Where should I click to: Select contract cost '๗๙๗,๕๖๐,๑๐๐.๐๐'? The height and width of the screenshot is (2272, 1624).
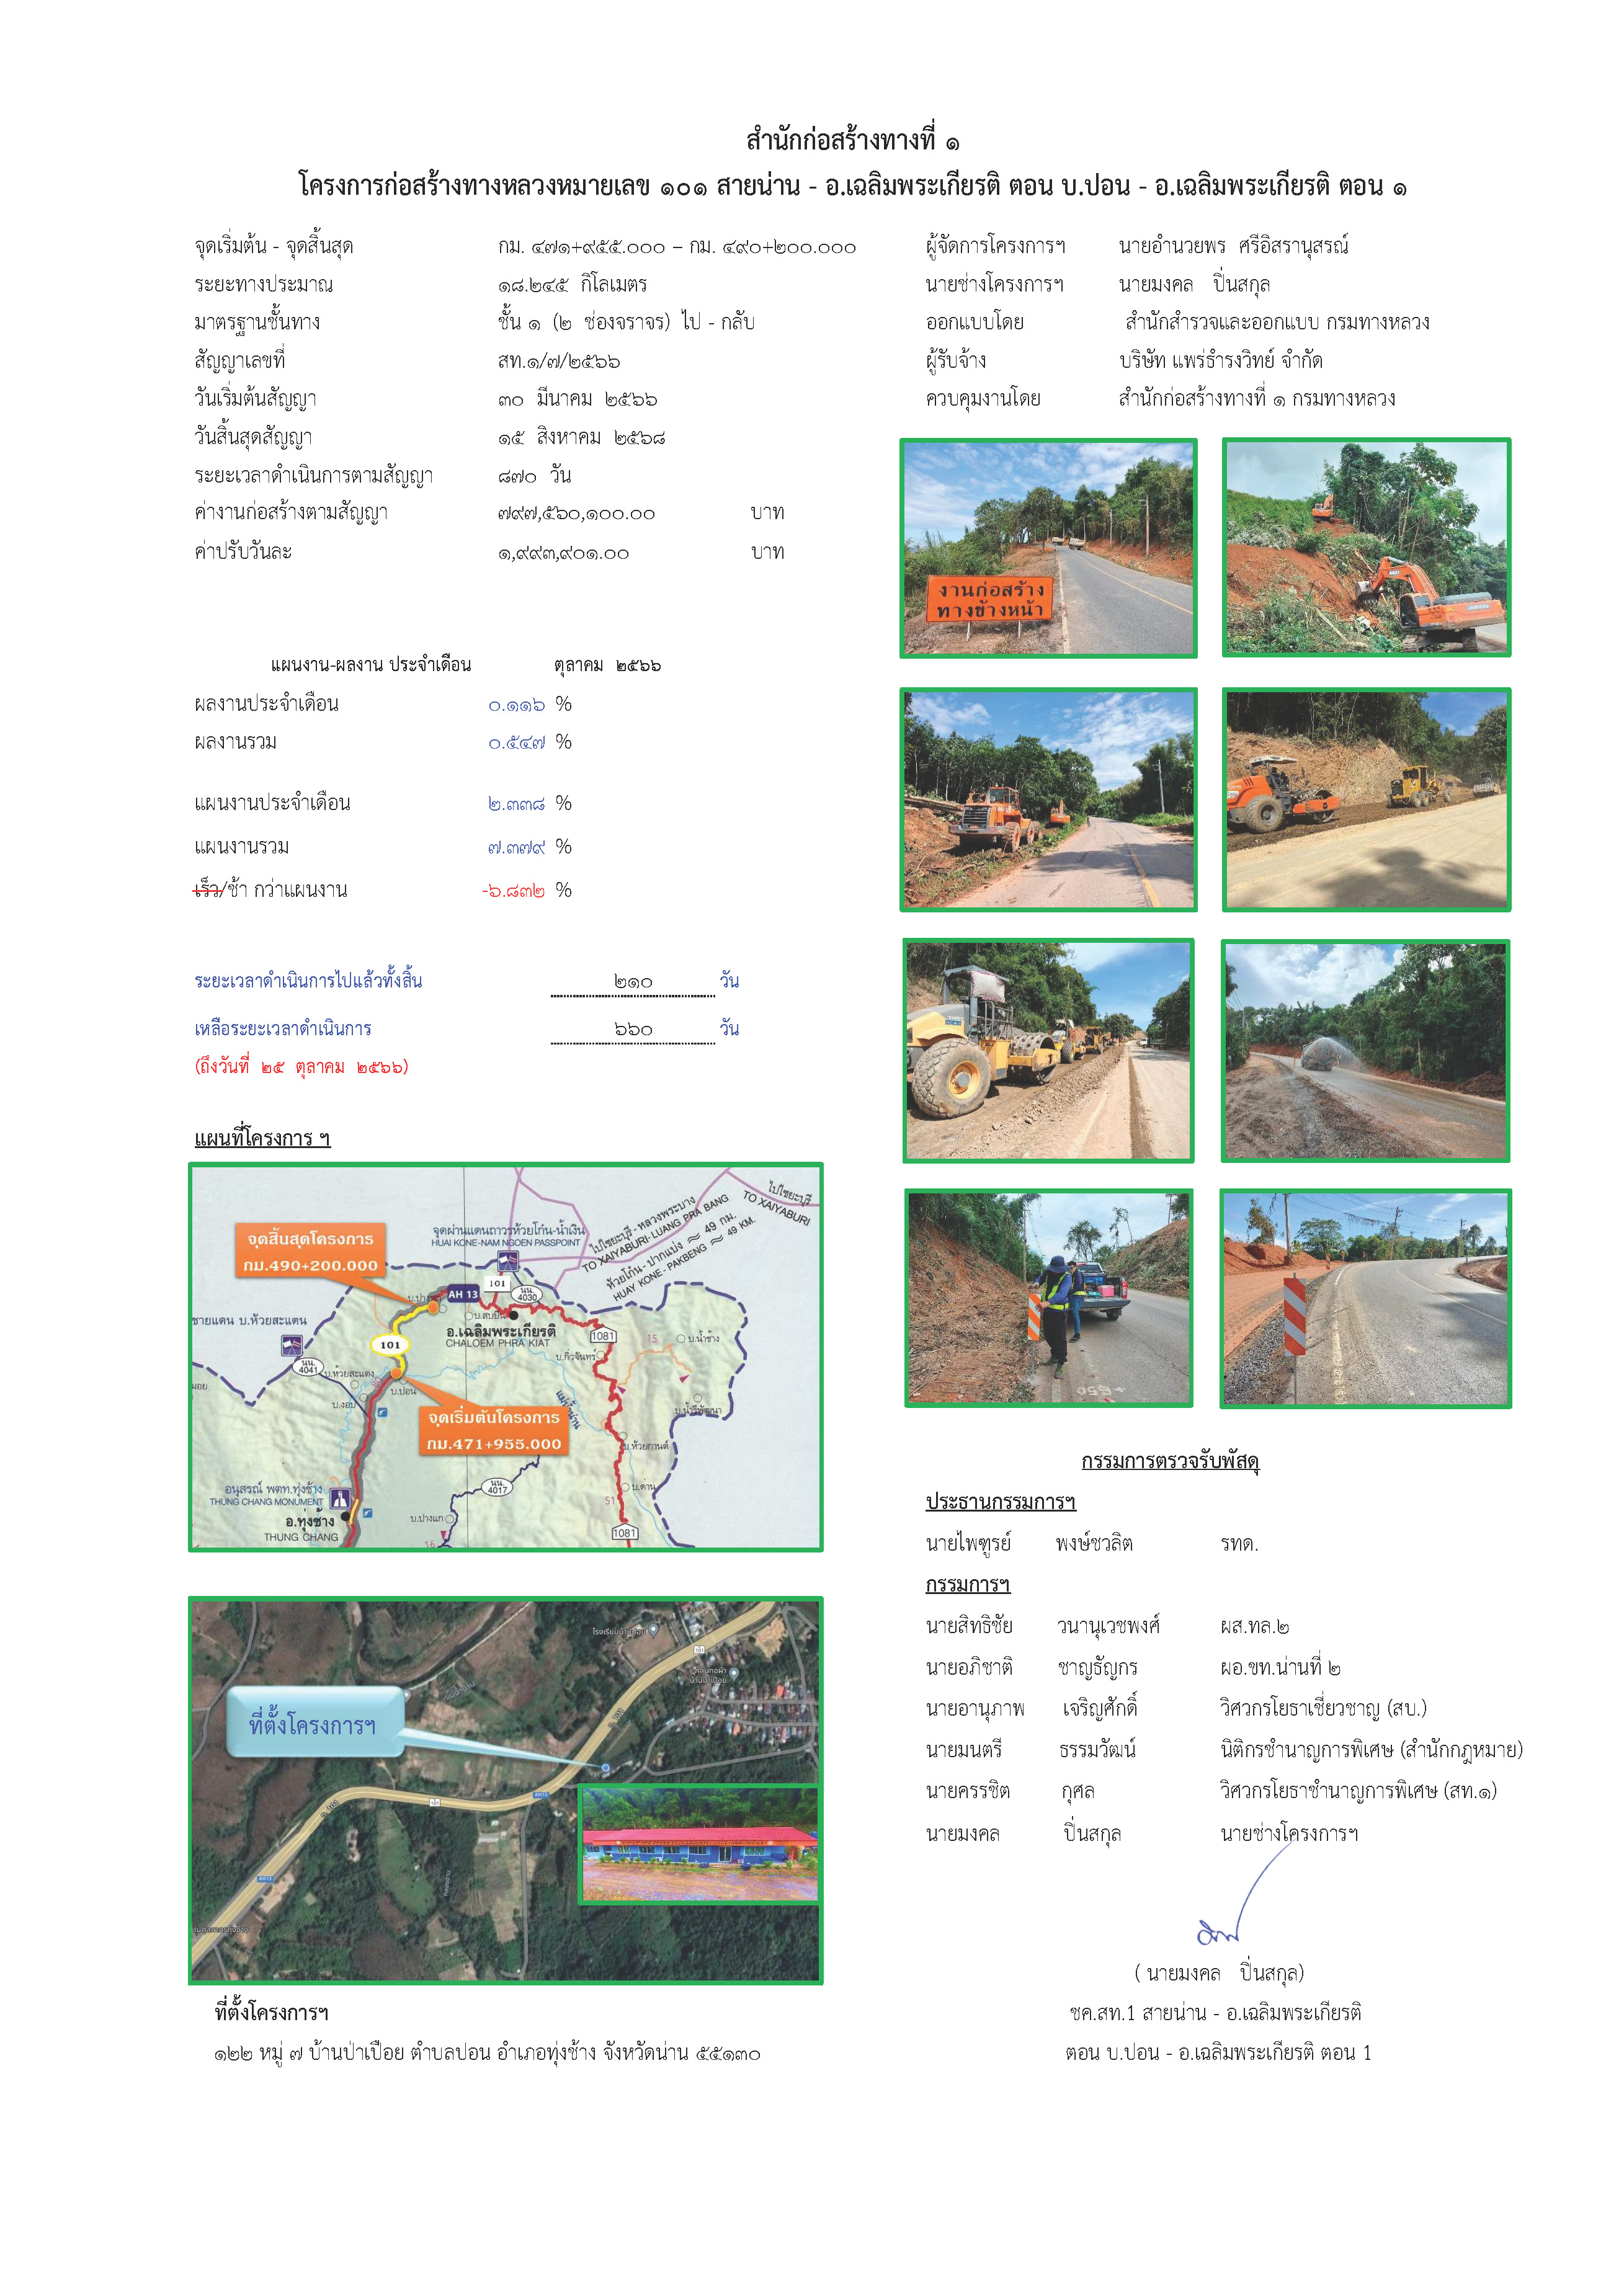[x=577, y=514]
